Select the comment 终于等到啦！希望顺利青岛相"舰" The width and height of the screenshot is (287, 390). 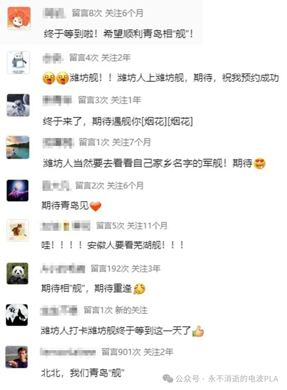118,34
